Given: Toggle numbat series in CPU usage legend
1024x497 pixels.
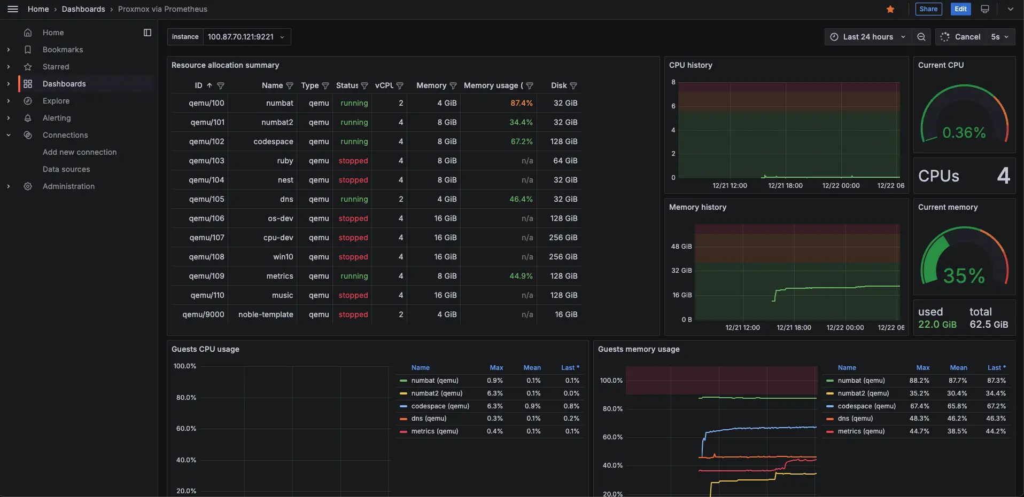Looking at the screenshot, I should (435, 381).
